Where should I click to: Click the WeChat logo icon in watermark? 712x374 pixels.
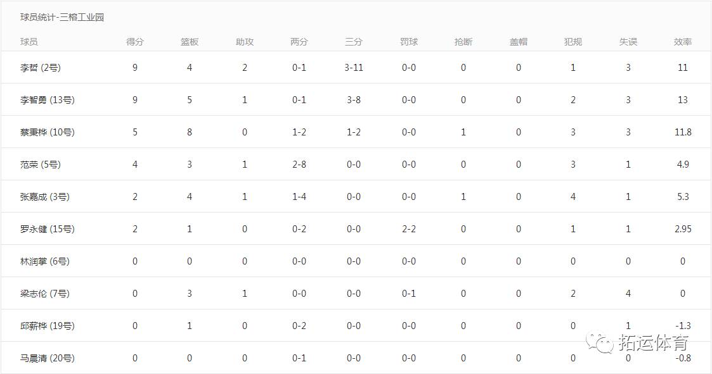(599, 343)
